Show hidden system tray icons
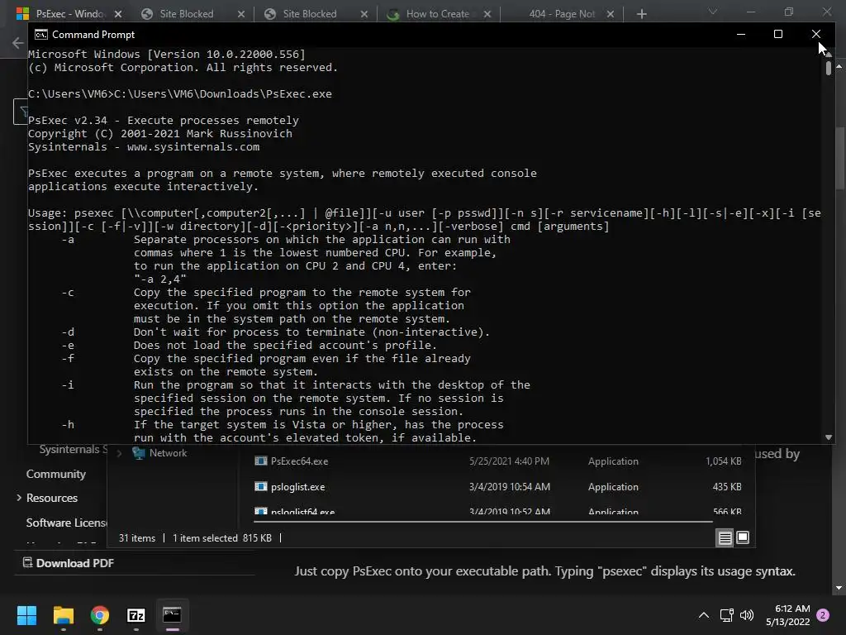Screen dimensions: 846x635 click(x=704, y=615)
